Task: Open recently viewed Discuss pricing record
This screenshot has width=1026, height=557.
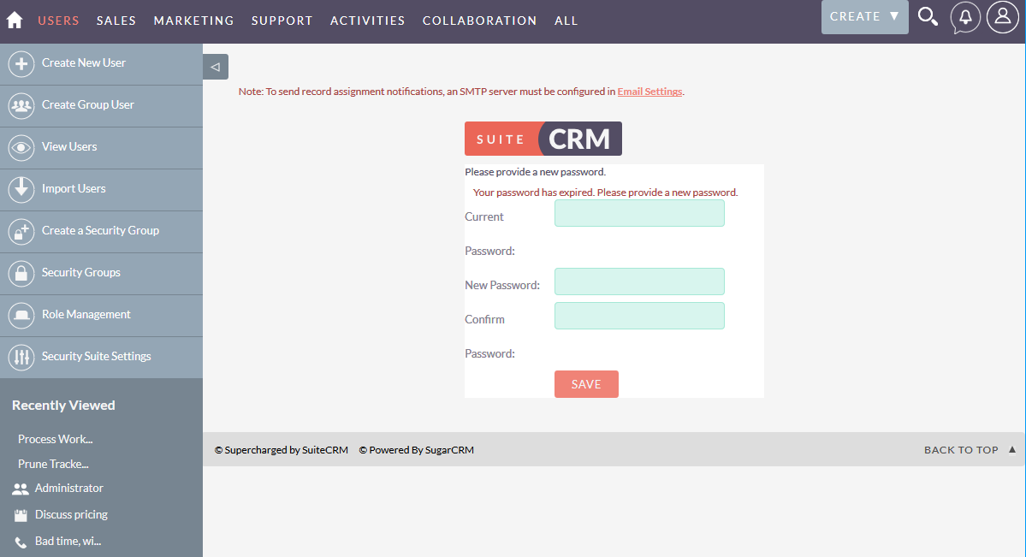Action: coord(71,514)
